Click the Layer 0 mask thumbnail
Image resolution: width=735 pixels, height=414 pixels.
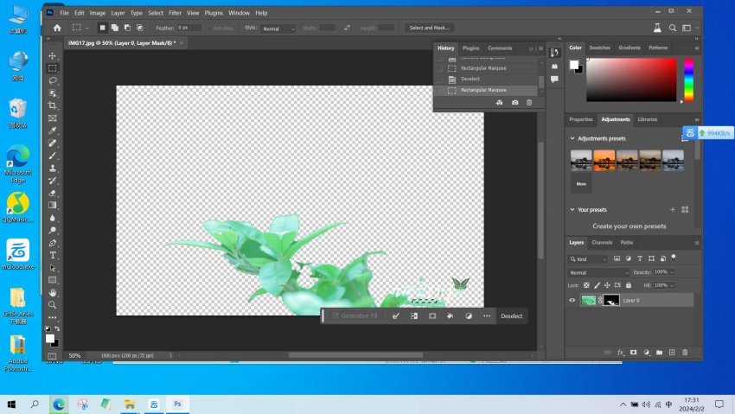coord(611,300)
